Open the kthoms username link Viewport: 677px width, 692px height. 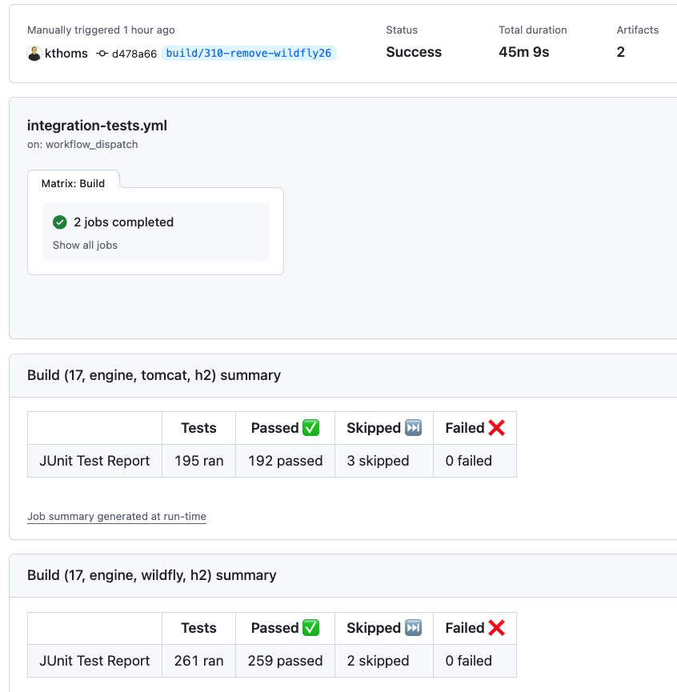66,54
